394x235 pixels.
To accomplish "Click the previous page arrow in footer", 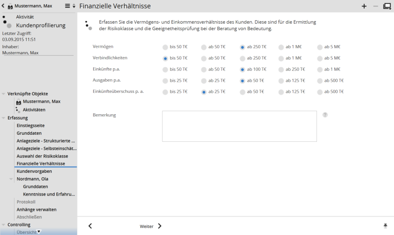I will [x=90, y=226].
